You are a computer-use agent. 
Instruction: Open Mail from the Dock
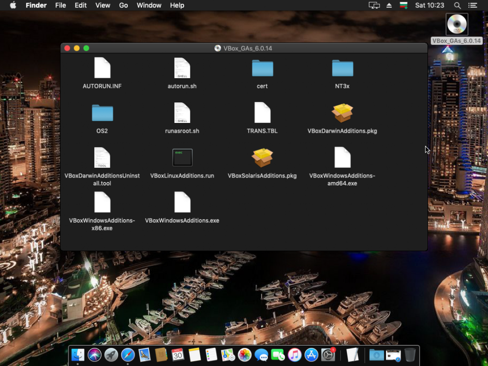[x=144, y=355]
